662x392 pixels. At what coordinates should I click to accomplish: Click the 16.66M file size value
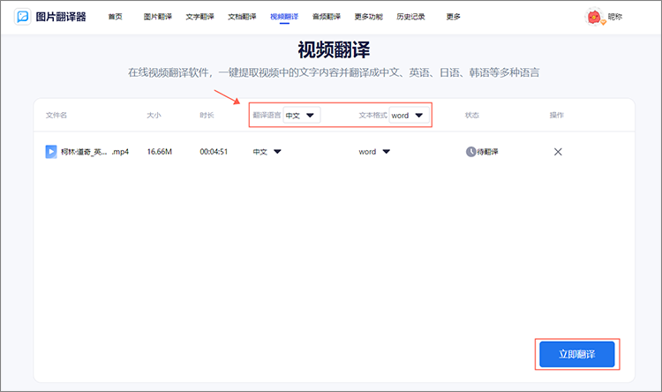tap(160, 152)
